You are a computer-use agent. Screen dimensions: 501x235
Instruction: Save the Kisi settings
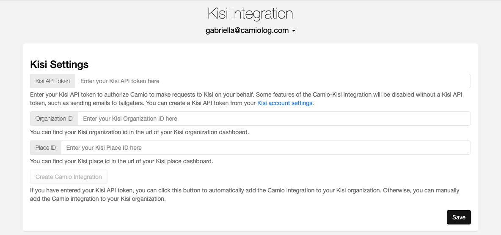(x=459, y=217)
